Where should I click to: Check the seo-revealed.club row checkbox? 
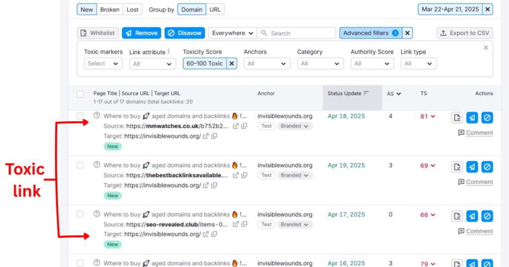click(x=80, y=214)
